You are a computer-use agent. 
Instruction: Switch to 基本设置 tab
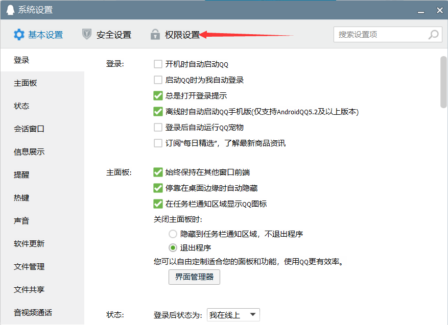coord(38,35)
